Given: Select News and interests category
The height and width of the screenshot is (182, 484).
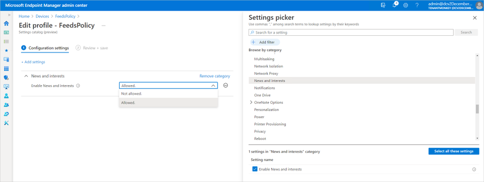Looking at the screenshot, I should coord(362,80).
